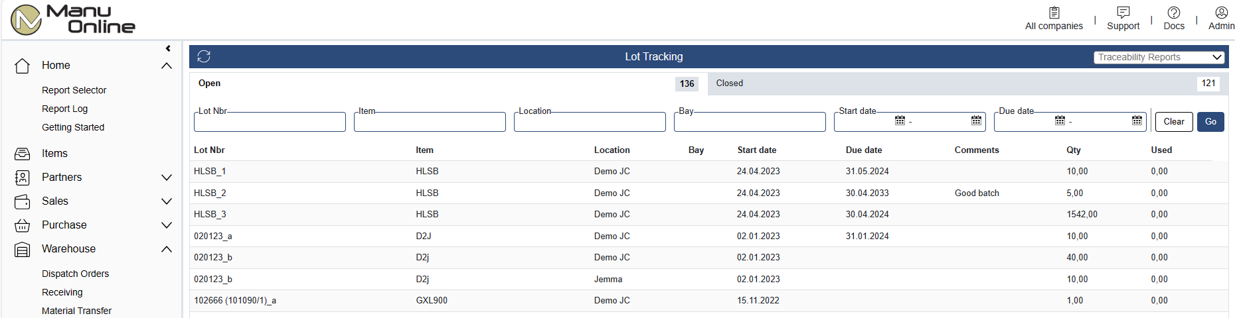Viewport: 1235px width, 318px height.
Task: Click the Go button
Action: coord(1210,122)
